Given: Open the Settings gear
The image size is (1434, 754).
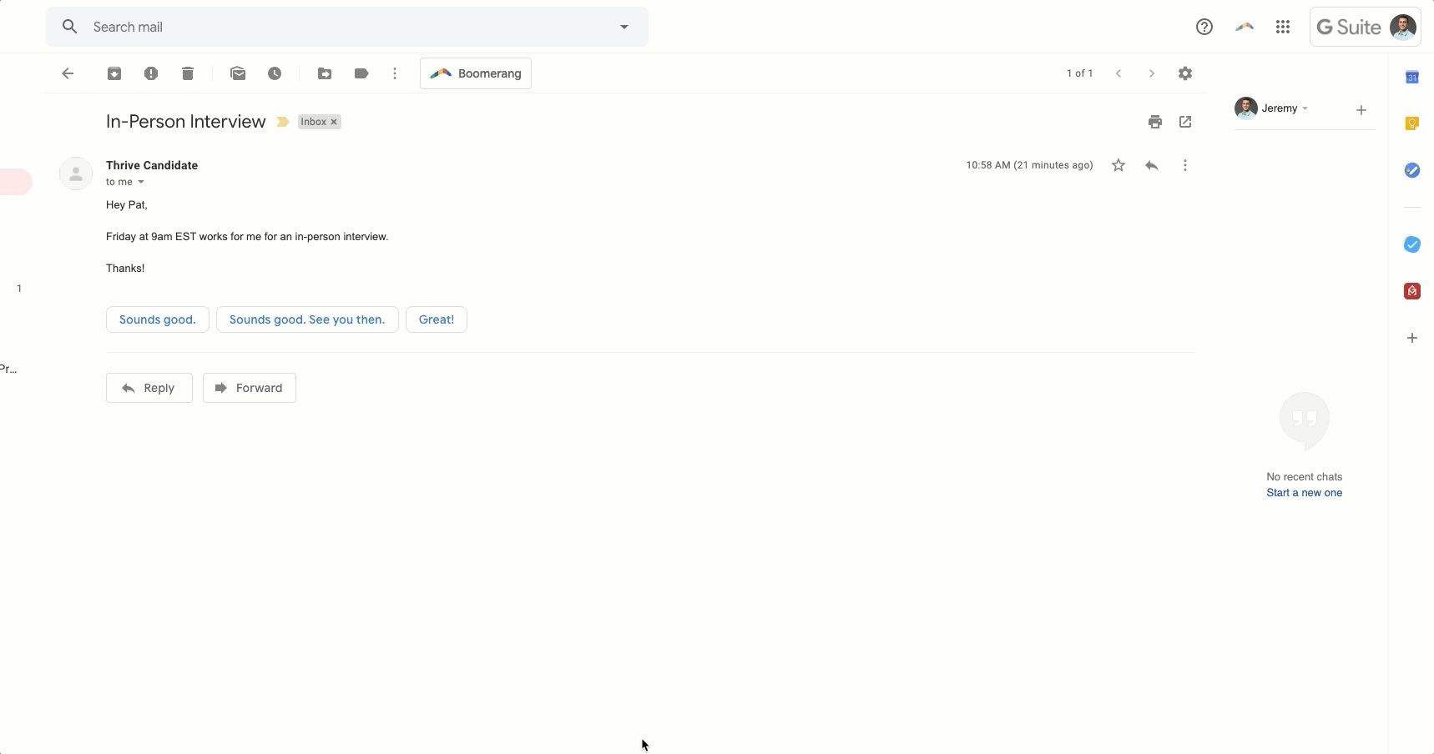Looking at the screenshot, I should click(x=1185, y=73).
